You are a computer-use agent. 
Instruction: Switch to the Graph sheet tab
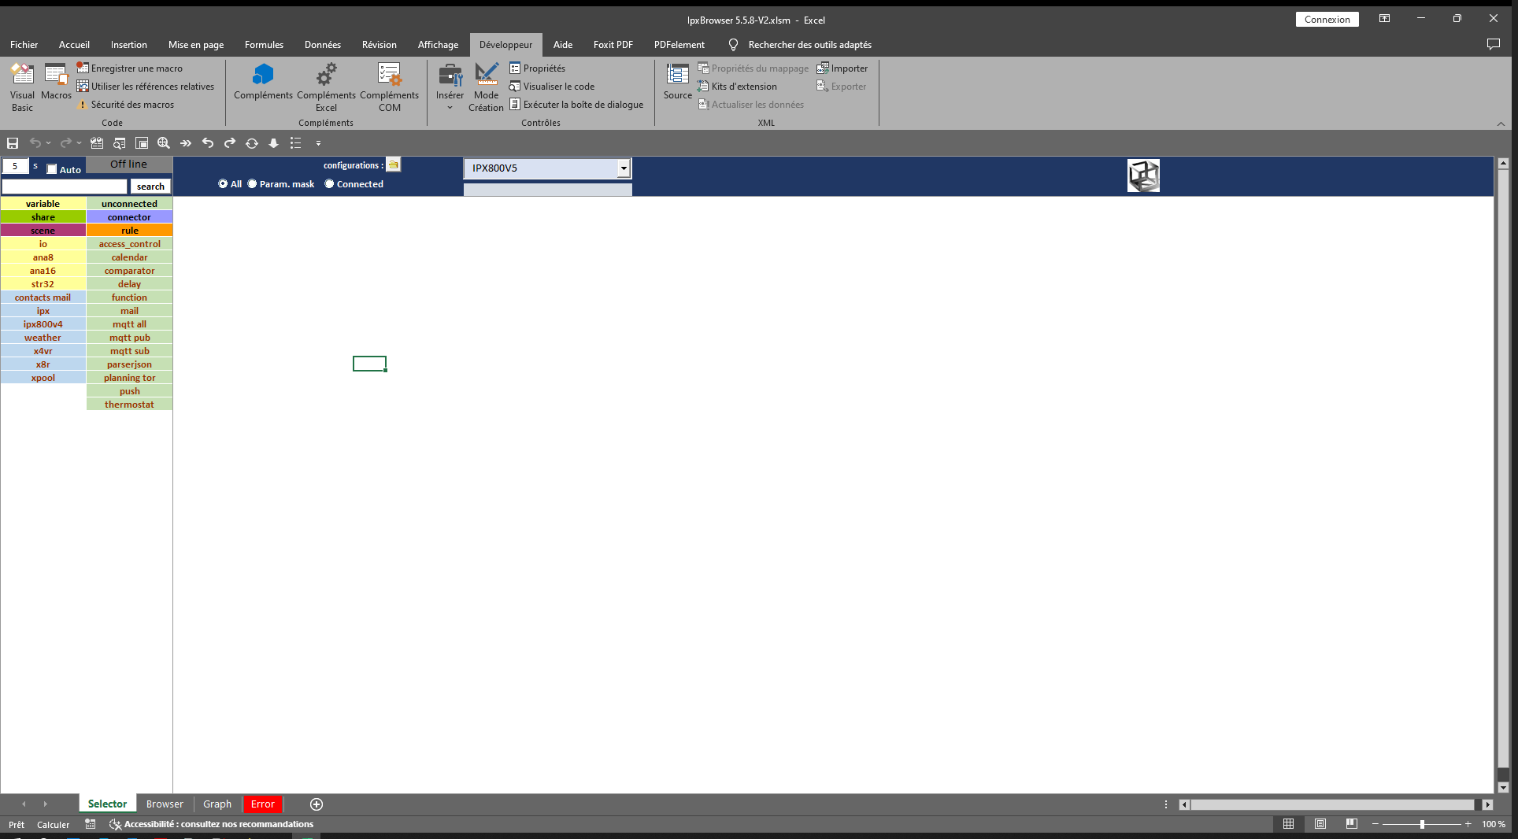[217, 804]
